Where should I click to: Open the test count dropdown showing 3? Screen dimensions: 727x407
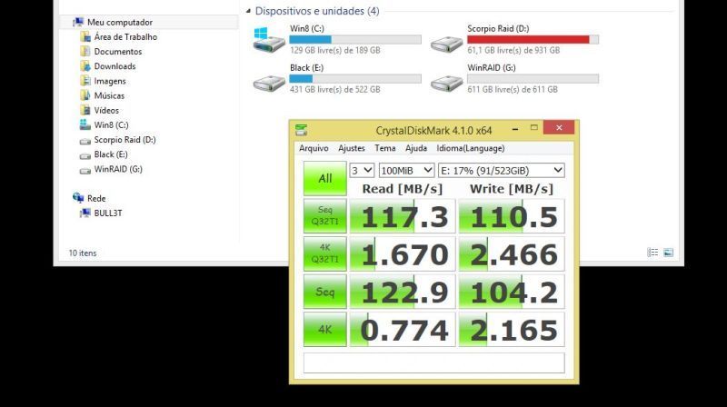pos(362,170)
